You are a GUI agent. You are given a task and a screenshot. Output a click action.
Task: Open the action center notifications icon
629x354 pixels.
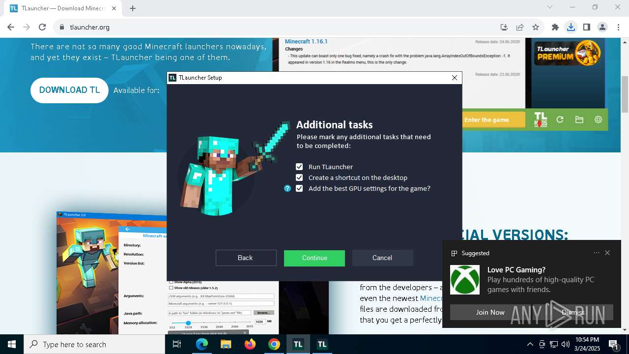tap(614, 344)
